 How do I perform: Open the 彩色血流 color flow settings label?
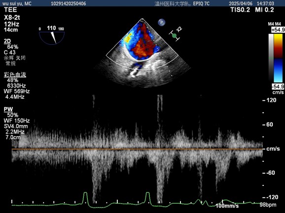pyautogui.click(x=15, y=75)
